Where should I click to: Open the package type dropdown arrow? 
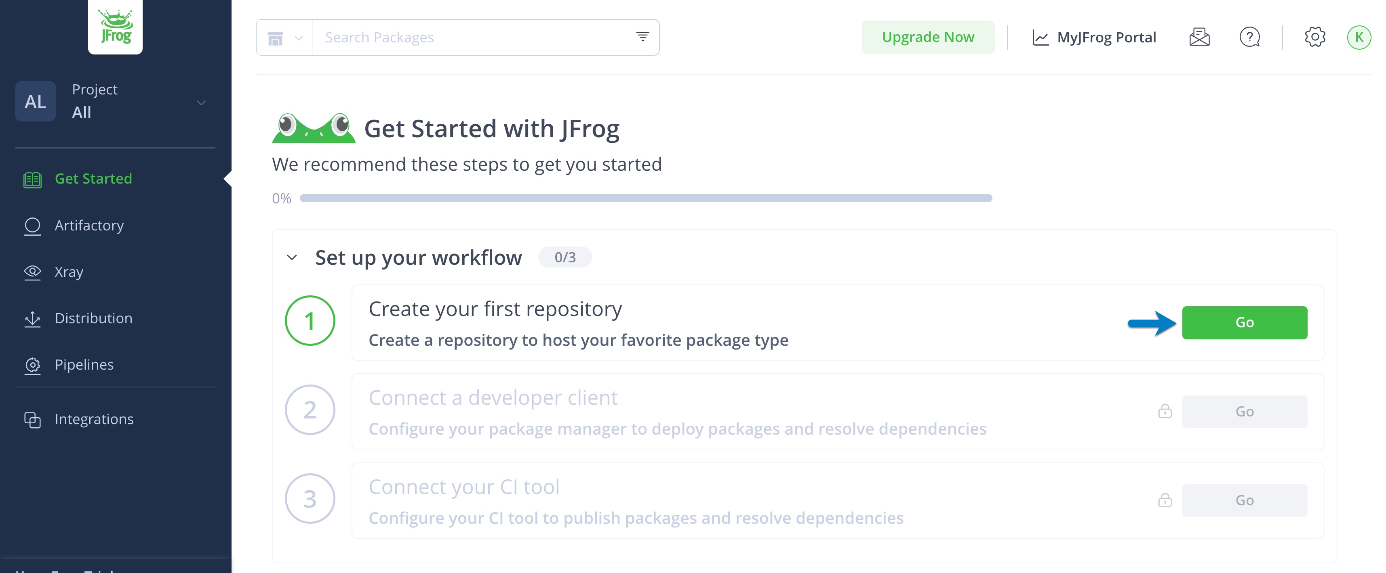click(299, 38)
